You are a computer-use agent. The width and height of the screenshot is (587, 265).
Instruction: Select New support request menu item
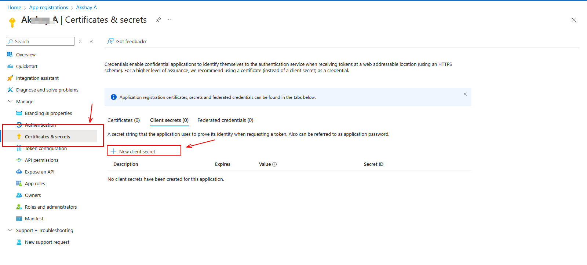click(47, 242)
